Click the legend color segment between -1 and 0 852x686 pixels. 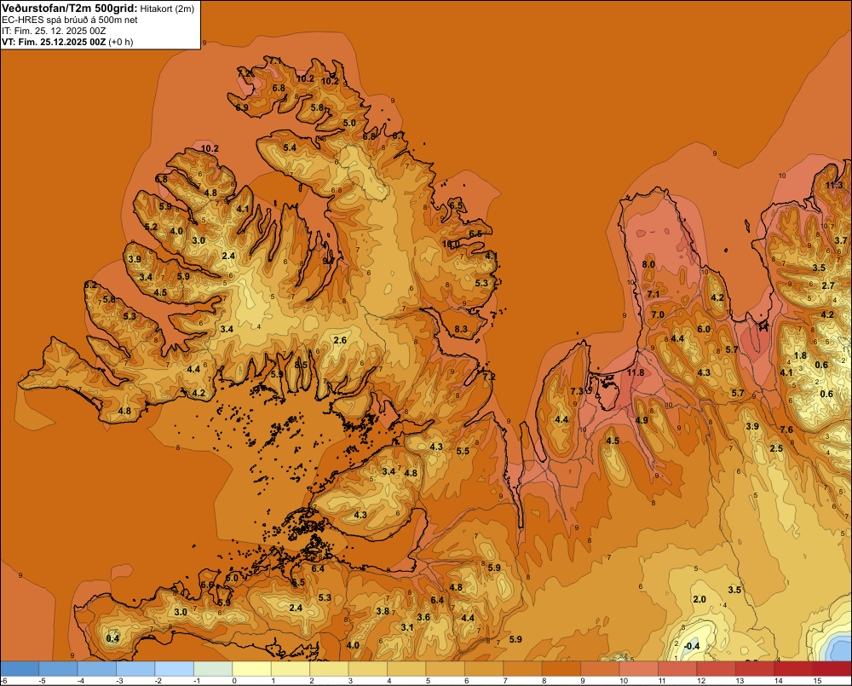[x=213, y=669]
